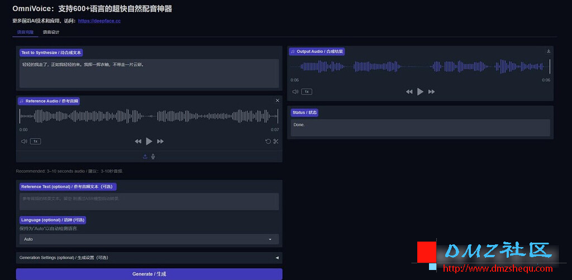This screenshot has width=572, height=280.
Task: Rewind the output audio
Action: [409, 92]
